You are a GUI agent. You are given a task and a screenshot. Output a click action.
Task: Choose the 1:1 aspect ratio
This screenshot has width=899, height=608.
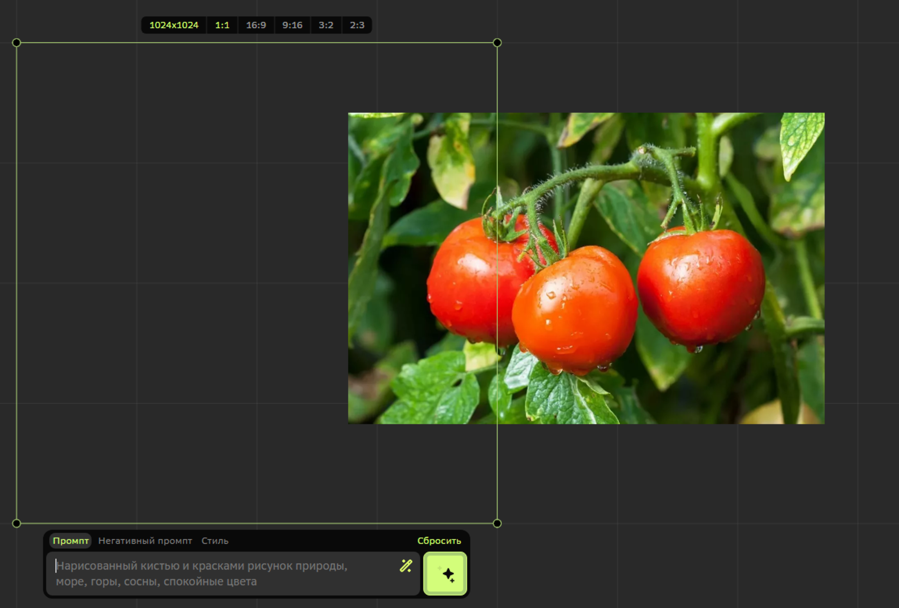pos(222,25)
